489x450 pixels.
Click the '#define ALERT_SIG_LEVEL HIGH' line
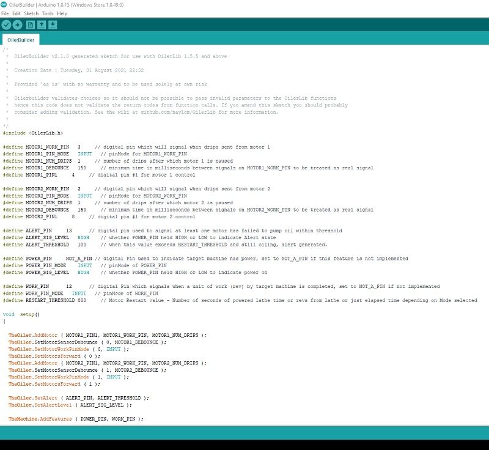point(139,238)
